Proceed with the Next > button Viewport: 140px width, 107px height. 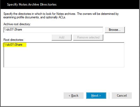[x=96, y=96]
